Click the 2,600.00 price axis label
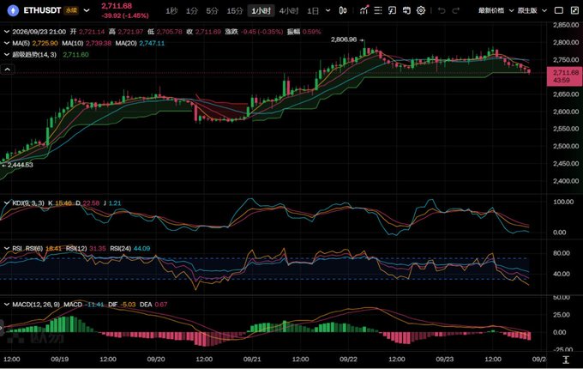 click(566, 112)
